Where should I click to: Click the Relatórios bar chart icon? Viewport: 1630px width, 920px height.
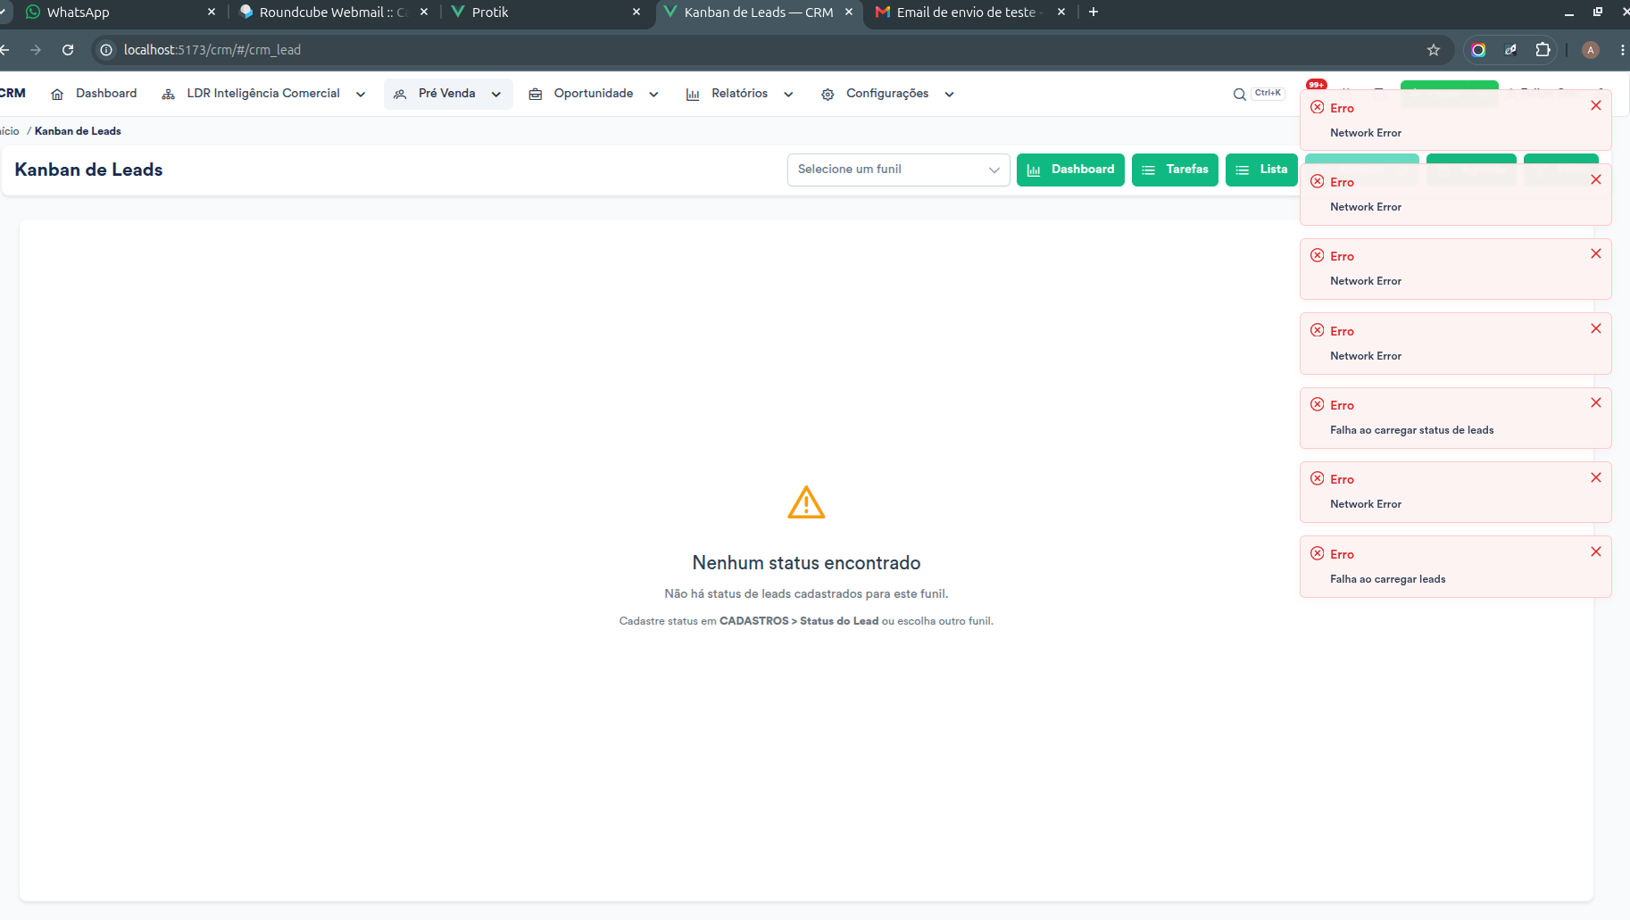[x=693, y=95]
